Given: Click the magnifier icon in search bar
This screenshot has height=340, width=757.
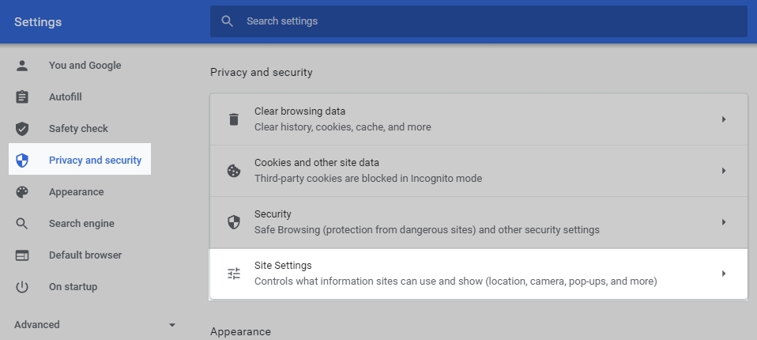Looking at the screenshot, I should tap(228, 21).
